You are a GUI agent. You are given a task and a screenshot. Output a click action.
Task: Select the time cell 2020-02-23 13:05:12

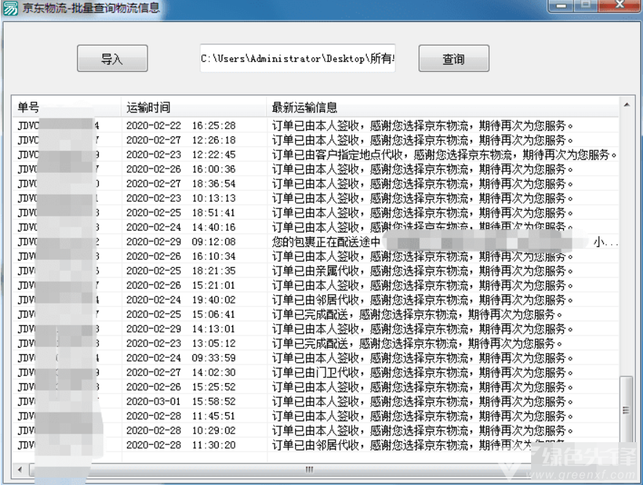pyautogui.click(x=181, y=343)
